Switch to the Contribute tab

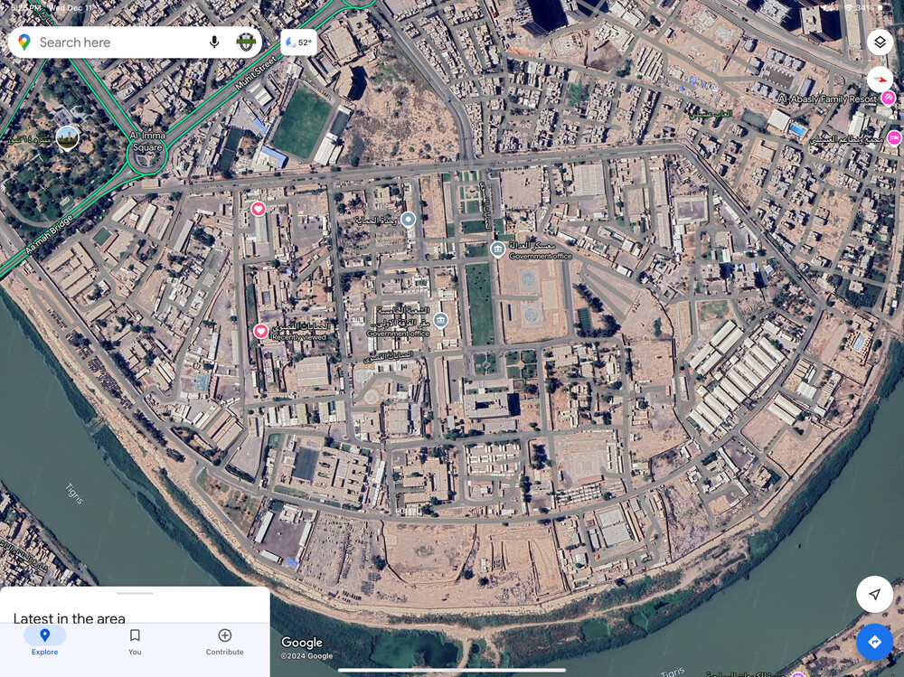(x=225, y=641)
